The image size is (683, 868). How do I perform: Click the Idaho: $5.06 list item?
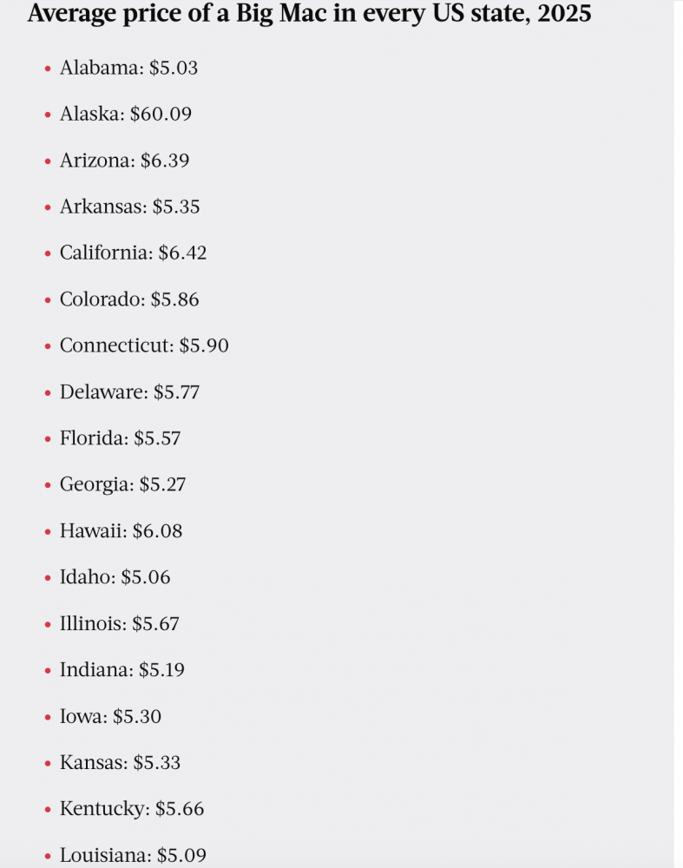tap(115, 577)
